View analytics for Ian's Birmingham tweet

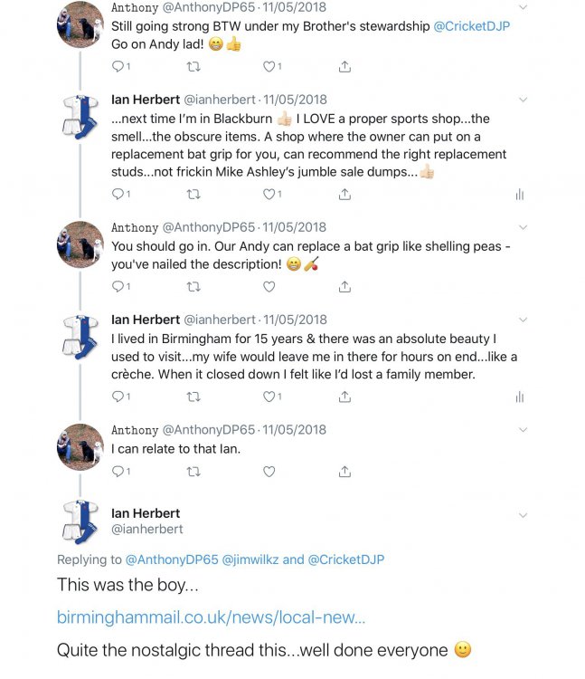520,396
